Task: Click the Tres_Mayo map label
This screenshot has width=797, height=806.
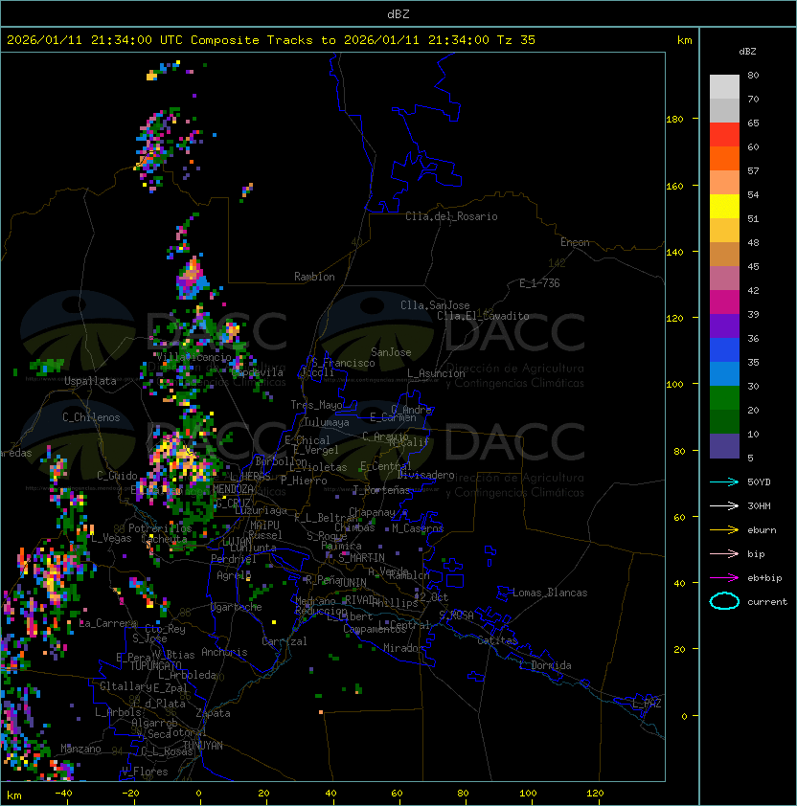Action: pyautogui.click(x=316, y=405)
